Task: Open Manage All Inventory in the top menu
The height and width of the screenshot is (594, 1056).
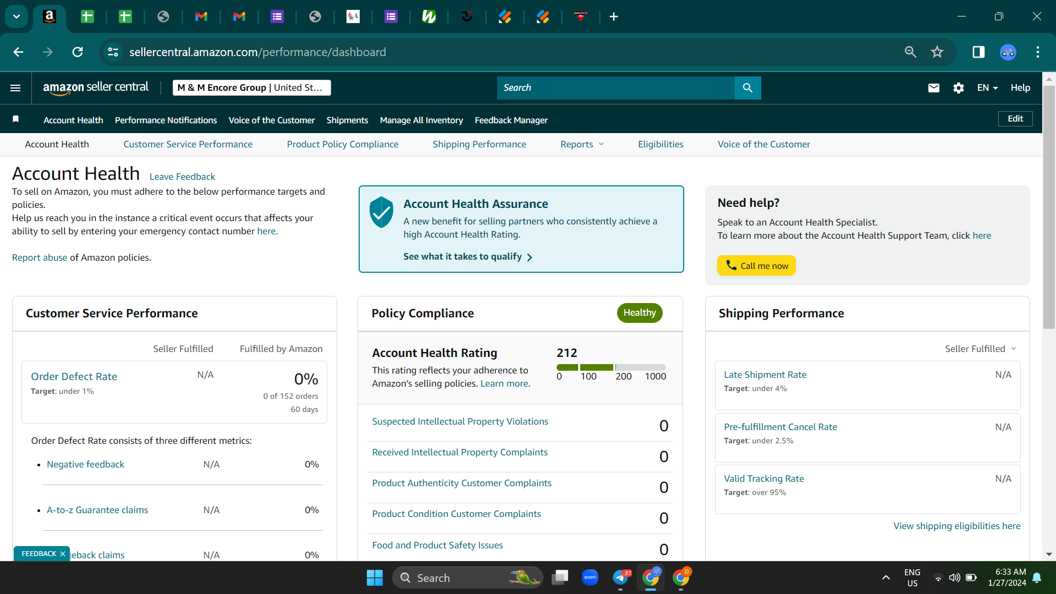Action: tap(421, 120)
